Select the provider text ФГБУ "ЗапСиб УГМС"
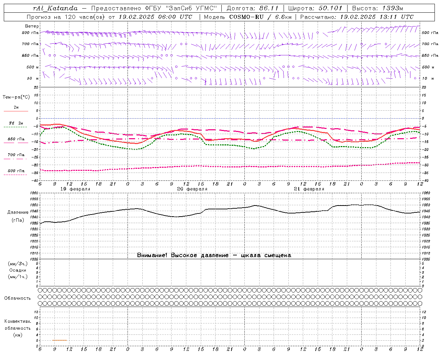 point(181,8)
